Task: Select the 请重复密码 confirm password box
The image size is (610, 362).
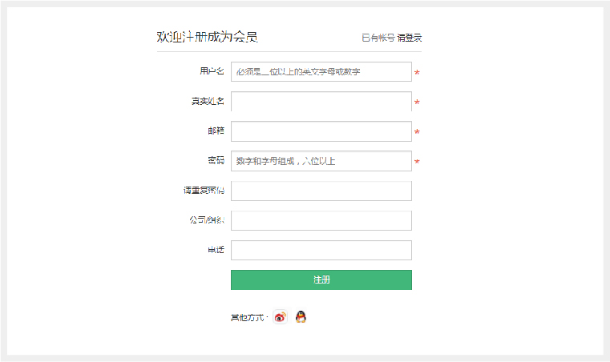Action: pyautogui.click(x=321, y=191)
